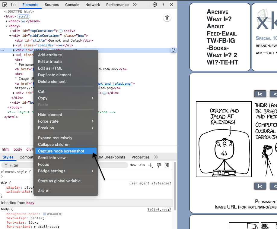Toggle the computed styles sidebar icon
277x229 pixels.
coord(167,165)
